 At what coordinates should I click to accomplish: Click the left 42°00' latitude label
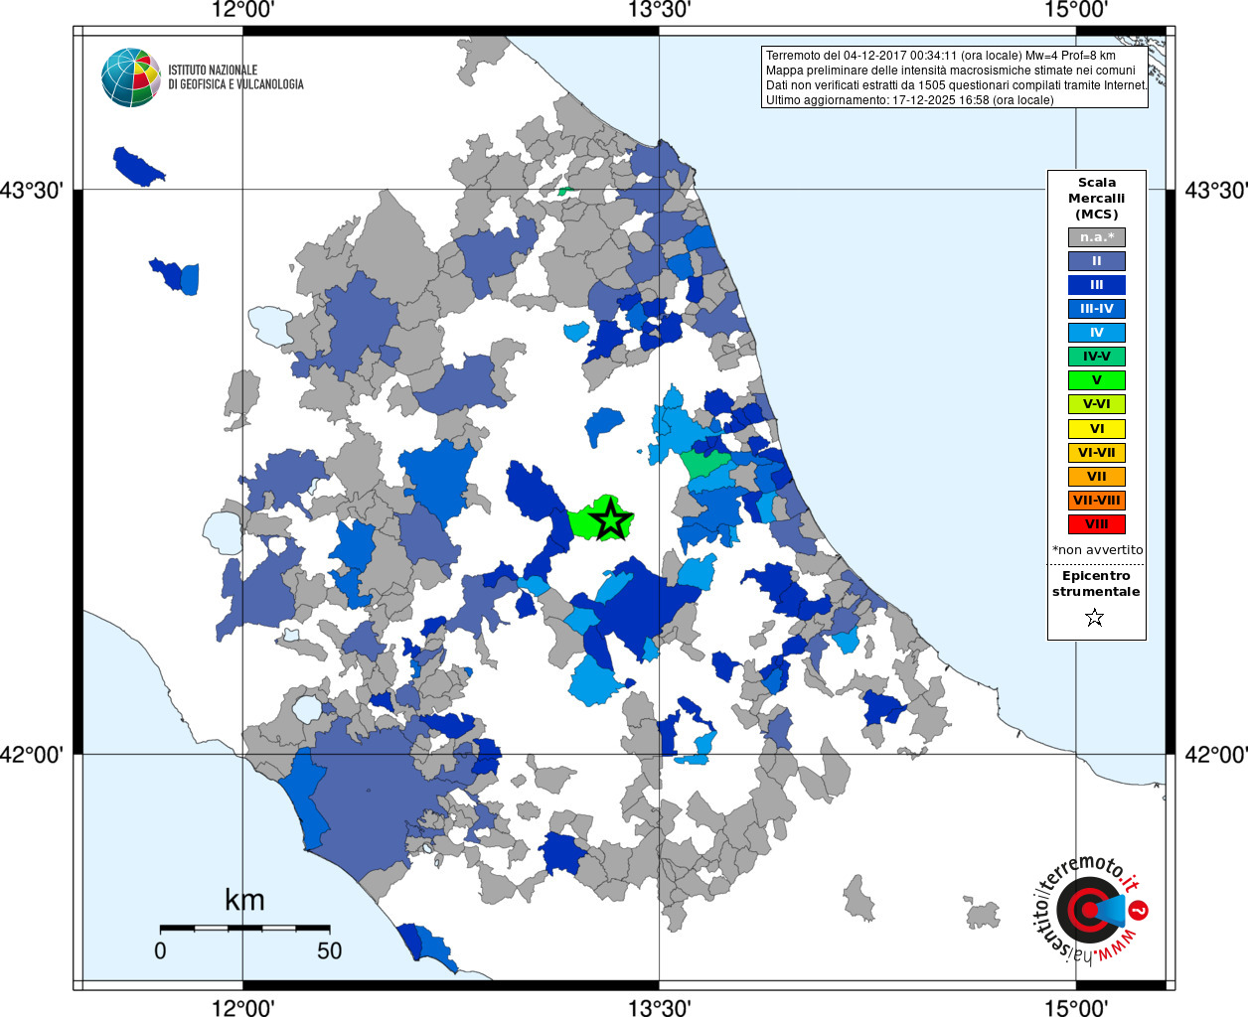pyautogui.click(x=32, y=754)
